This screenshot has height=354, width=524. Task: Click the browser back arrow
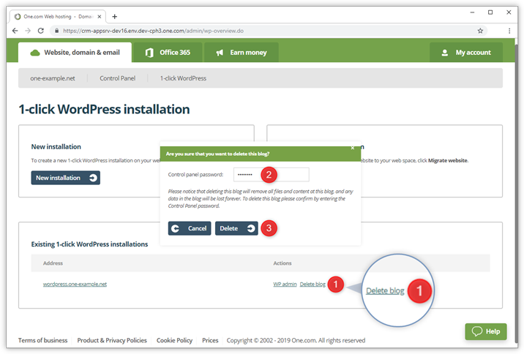click(x=15, y=31)
